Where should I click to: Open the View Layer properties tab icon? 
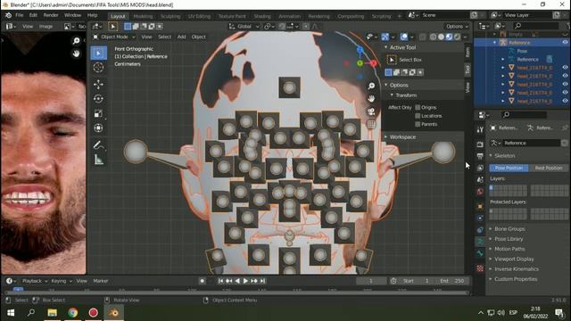480,168
